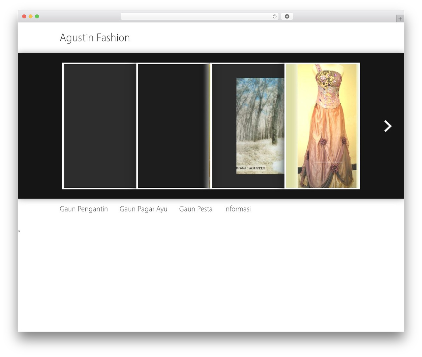Open the Agustin Fashion site title
The height and width of the screenshot is (357, 422).
coord(95,38)
